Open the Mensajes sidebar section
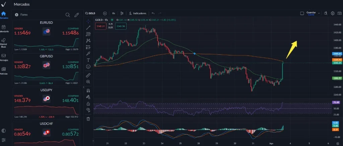 [x=4, y=57]
